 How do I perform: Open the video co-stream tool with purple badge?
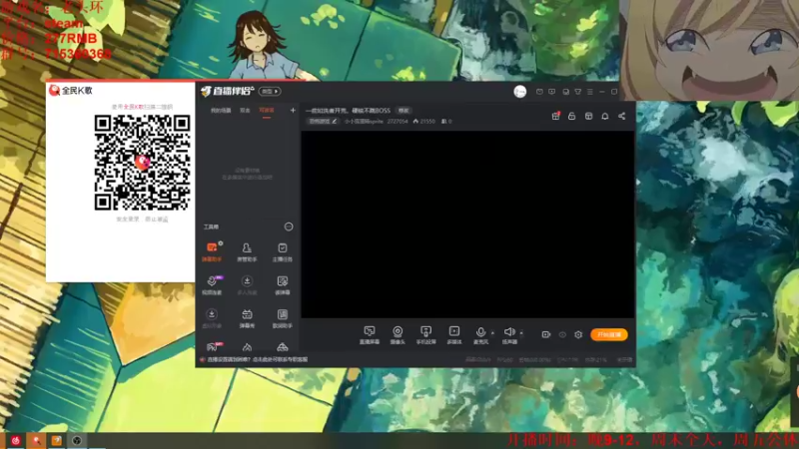[x=212, y=285]
